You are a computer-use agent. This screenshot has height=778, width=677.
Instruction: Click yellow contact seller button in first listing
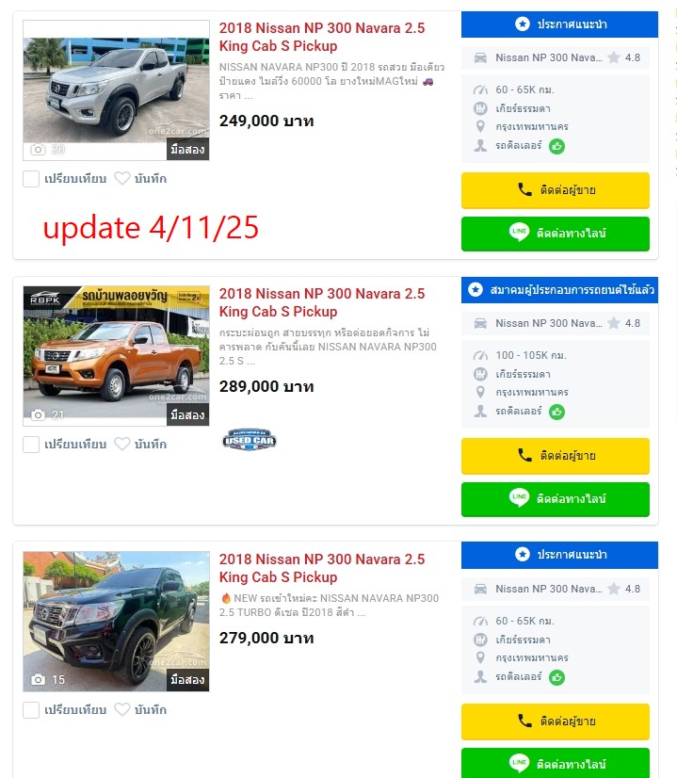pos(555,190)
